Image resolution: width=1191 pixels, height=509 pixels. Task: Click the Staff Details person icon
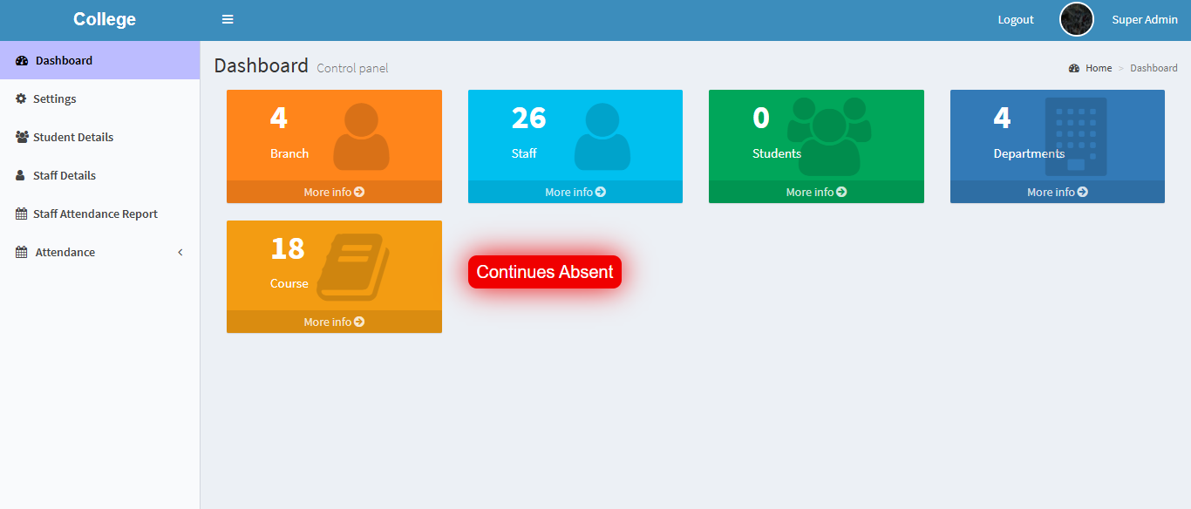click(x=21, y=176)
